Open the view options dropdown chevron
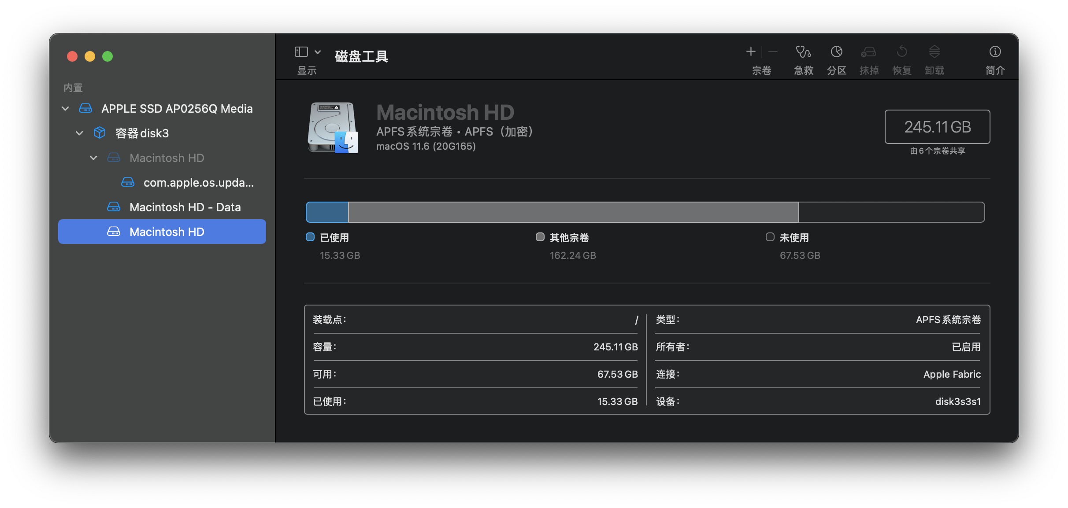The width and height of the screenshot is (1068, 508). 318,52
